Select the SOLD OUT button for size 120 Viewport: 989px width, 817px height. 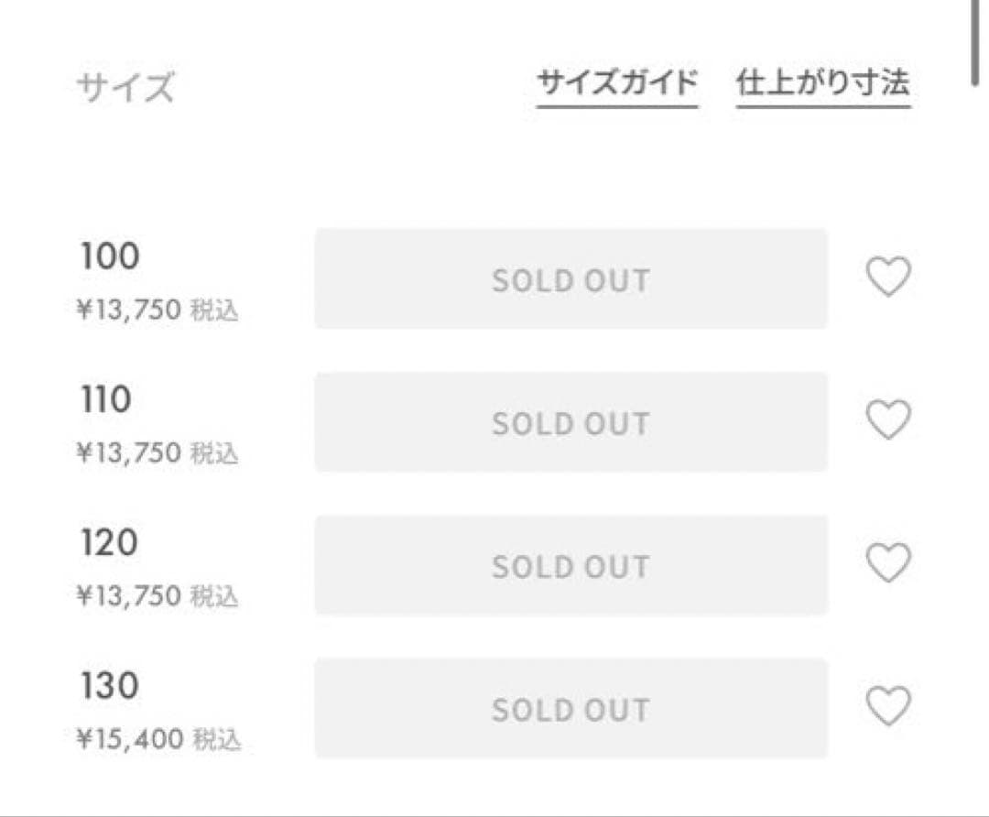tap(571, 566)
